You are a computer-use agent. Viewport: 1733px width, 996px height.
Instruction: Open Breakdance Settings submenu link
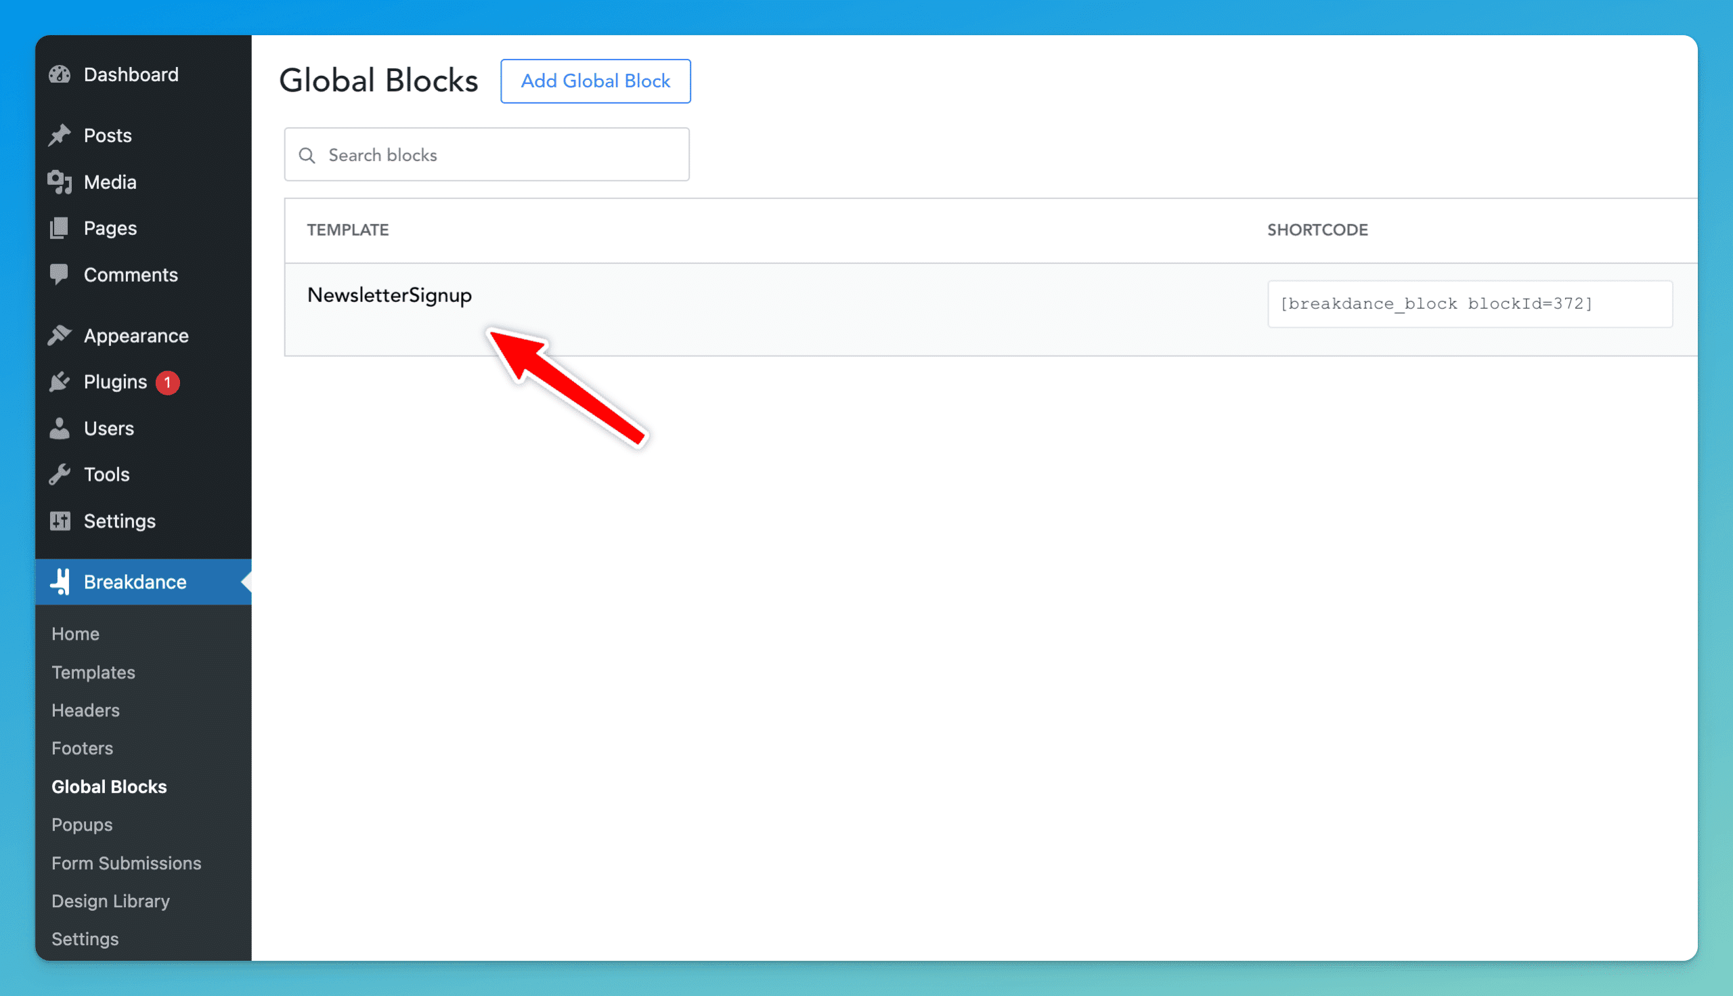tap(85, 938)
